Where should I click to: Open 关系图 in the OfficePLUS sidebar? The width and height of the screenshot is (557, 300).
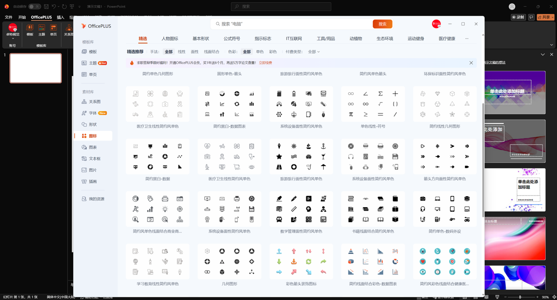point(93,102)
